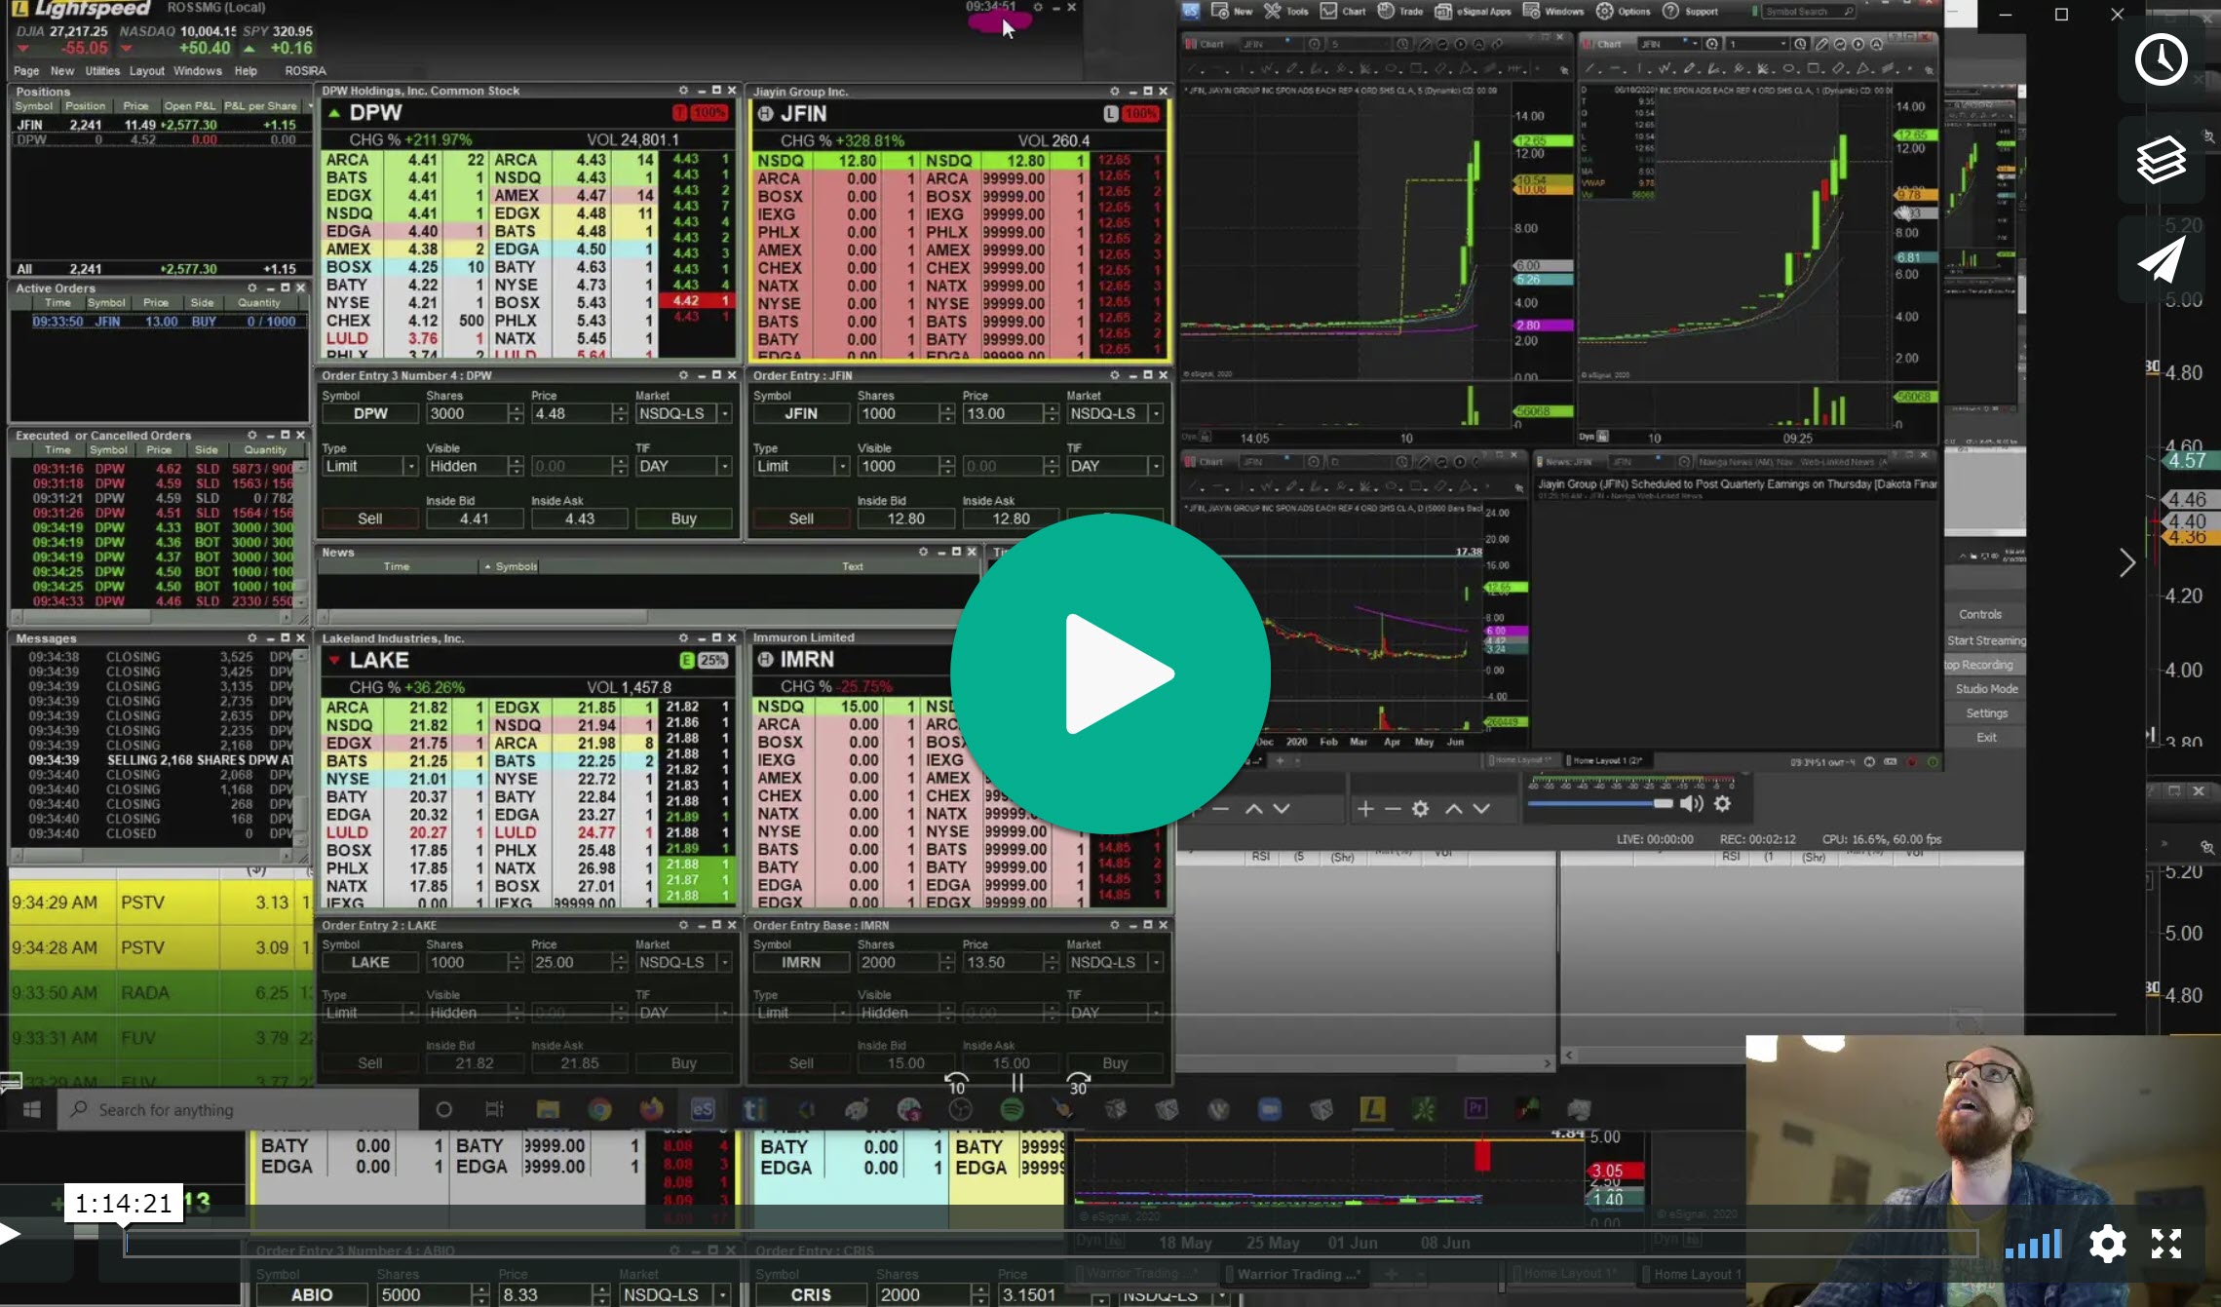This screenshot has height=1307, width=2221.
Task: Open eSignal Support help
Action: 1690,12
